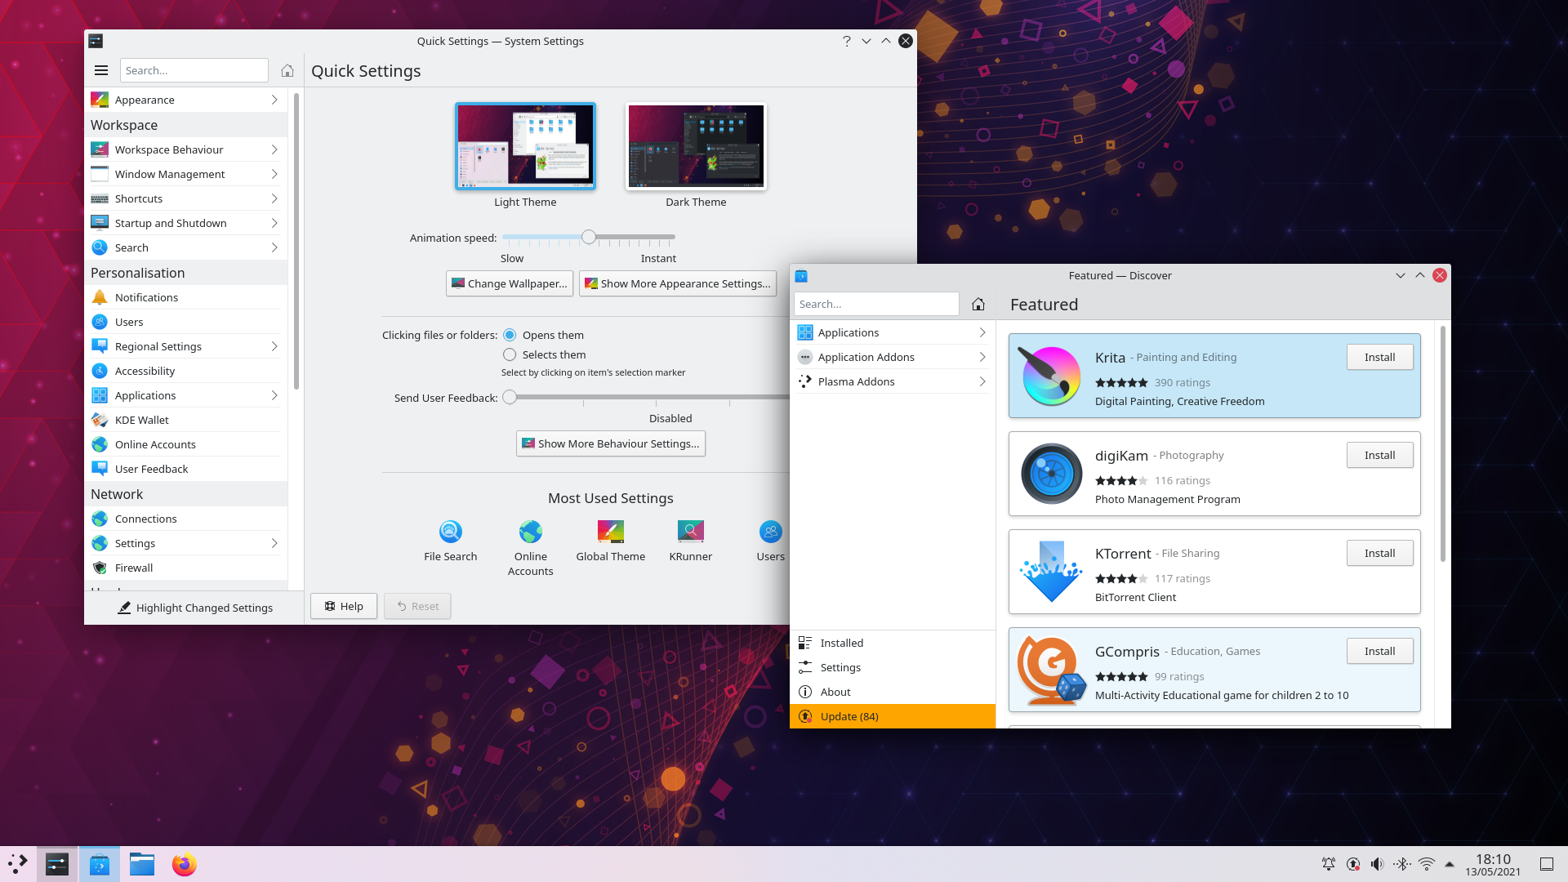Click the Krita Painting and Editing icon
The height and width of the screenshot is (882, 1568).
pyautogui.click(x=1050, y=375)
